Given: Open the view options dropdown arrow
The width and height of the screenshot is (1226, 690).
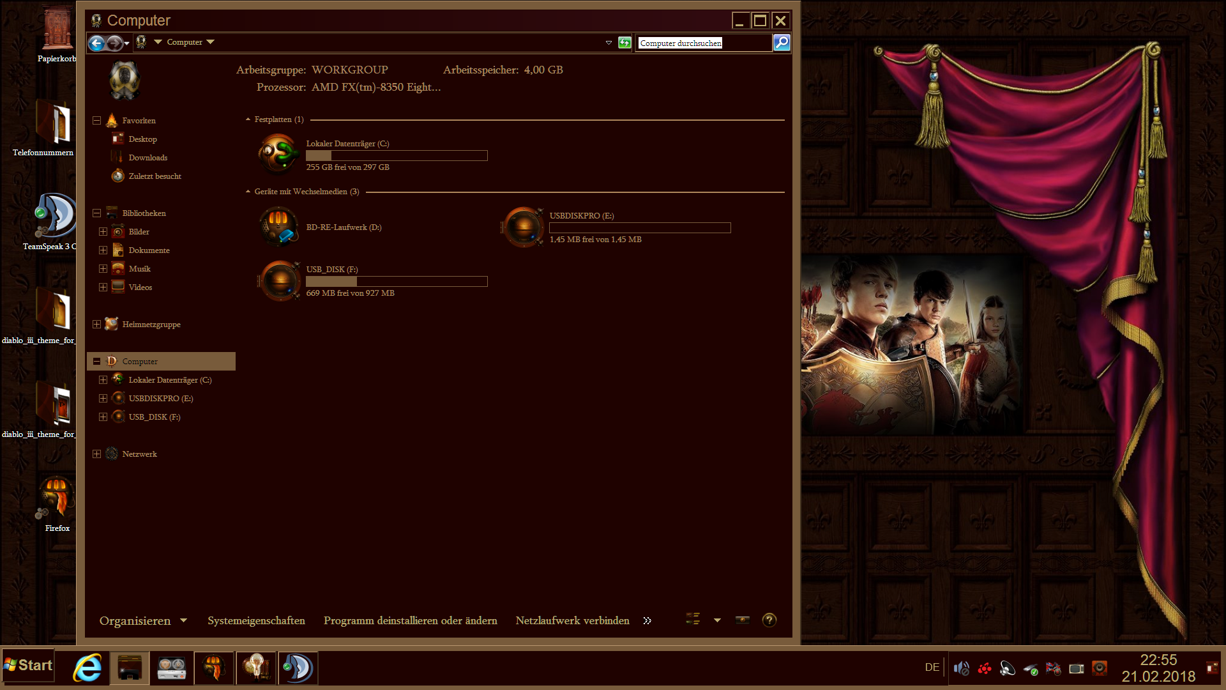Looking at the screenshot, I should click(x=717, y=620).
